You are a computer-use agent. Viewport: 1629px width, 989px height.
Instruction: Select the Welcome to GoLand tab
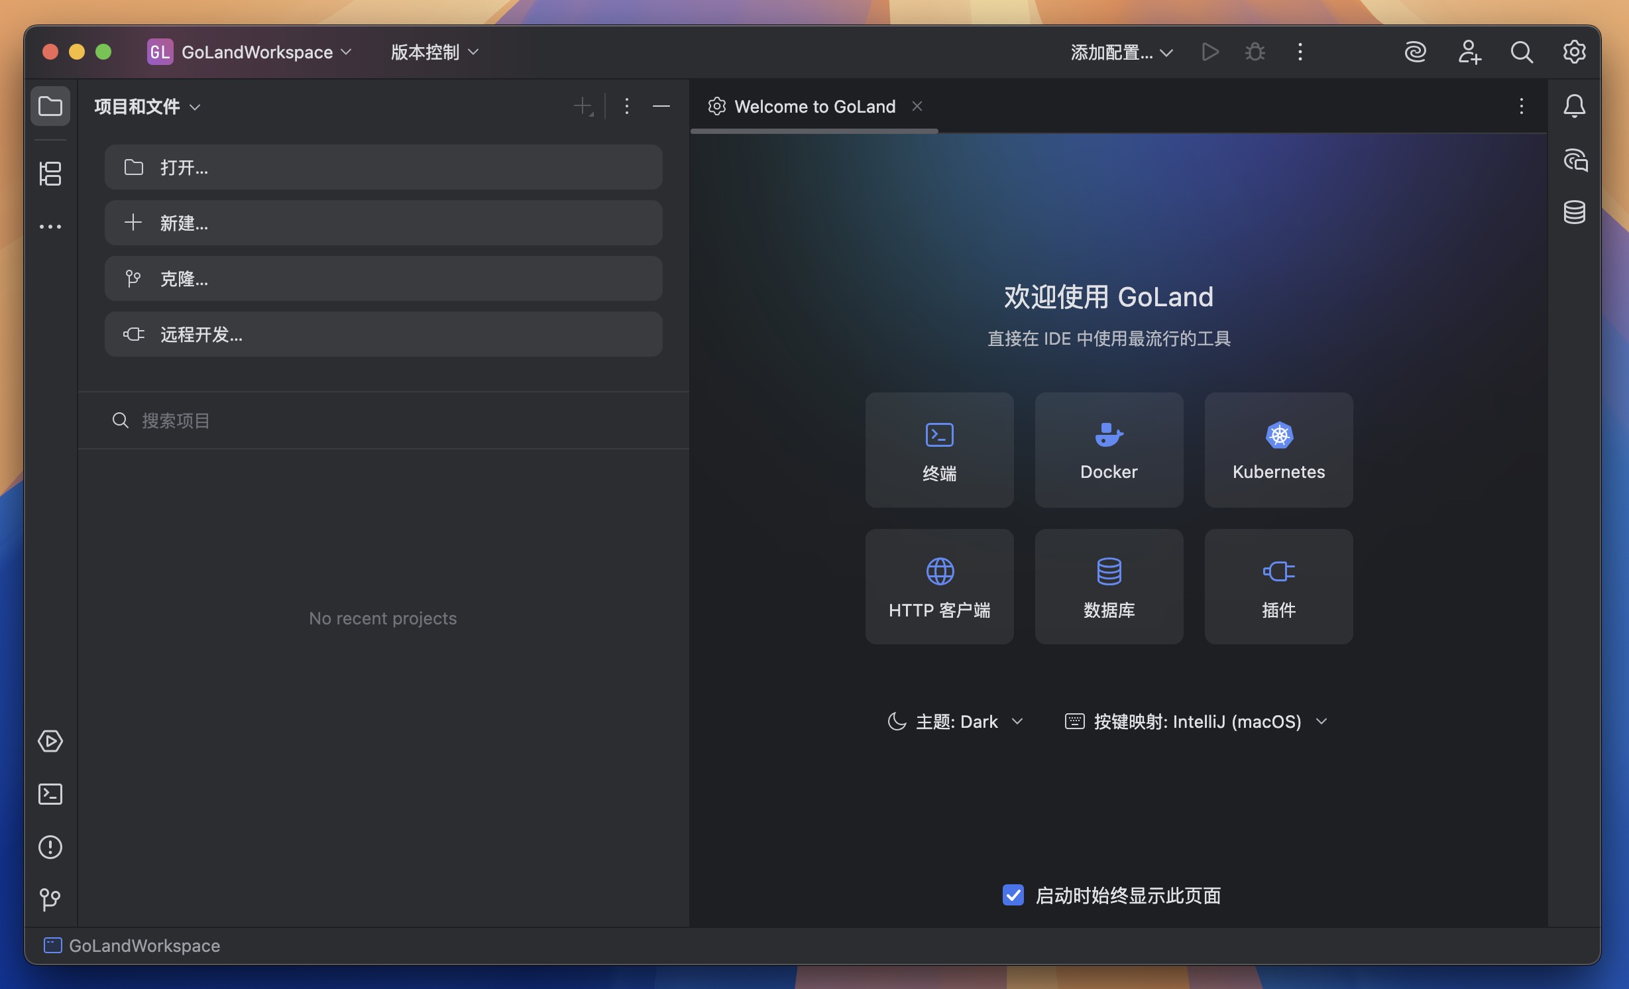[814, 106]
